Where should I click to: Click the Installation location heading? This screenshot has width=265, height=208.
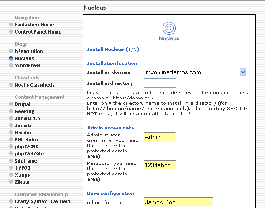(x=112, y=63)
